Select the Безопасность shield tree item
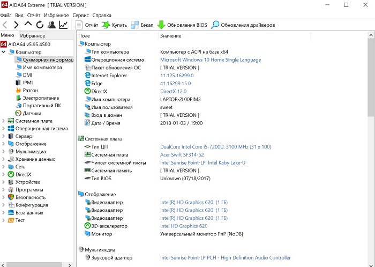The image size is (375, 267). pos(27,197)
